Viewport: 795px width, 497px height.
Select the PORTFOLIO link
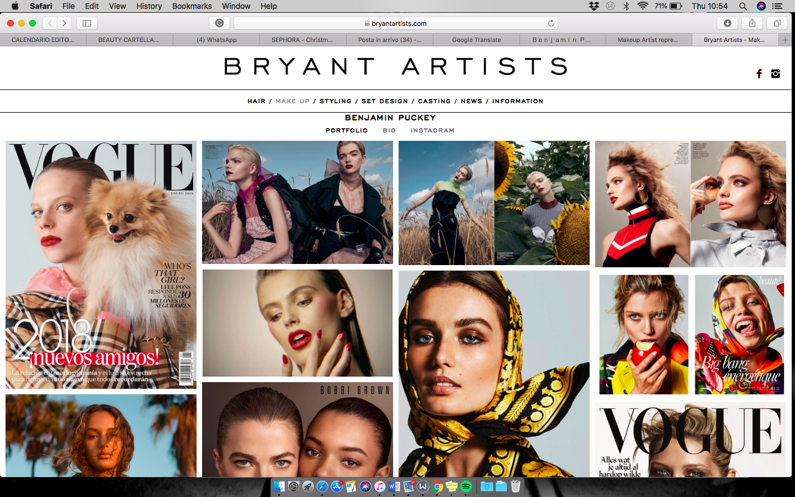click(347, 130)
